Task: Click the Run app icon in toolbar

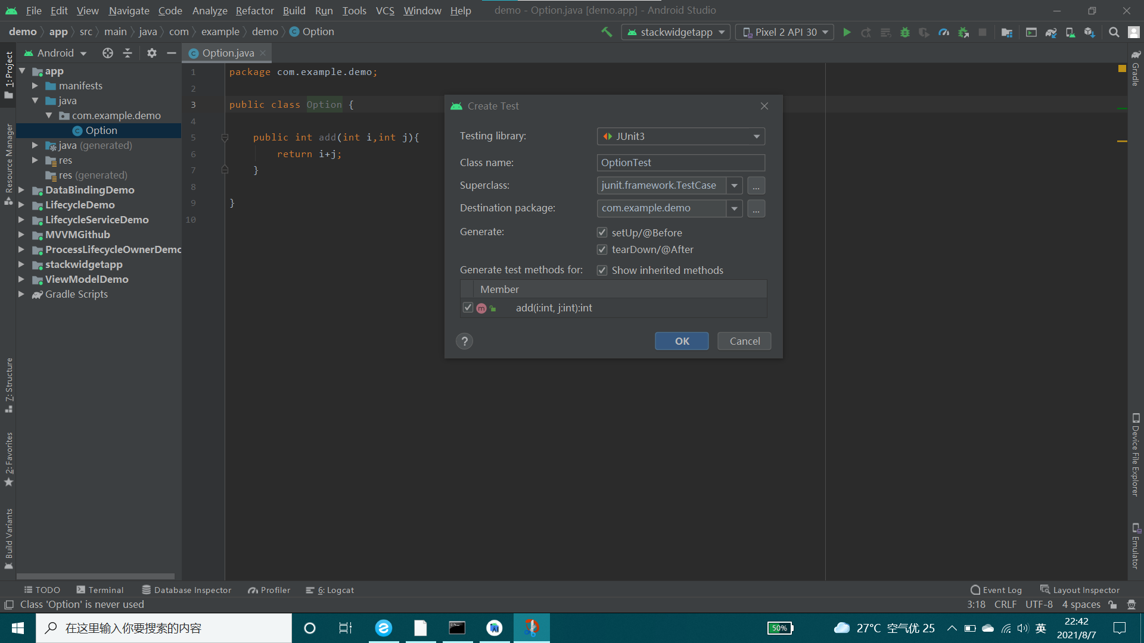Action: click(847, 32)
